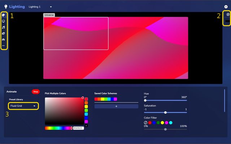Open the Lighting 1 dropdown
The height and width of the screenshot is (144, 231).
[x=40, y=7]
